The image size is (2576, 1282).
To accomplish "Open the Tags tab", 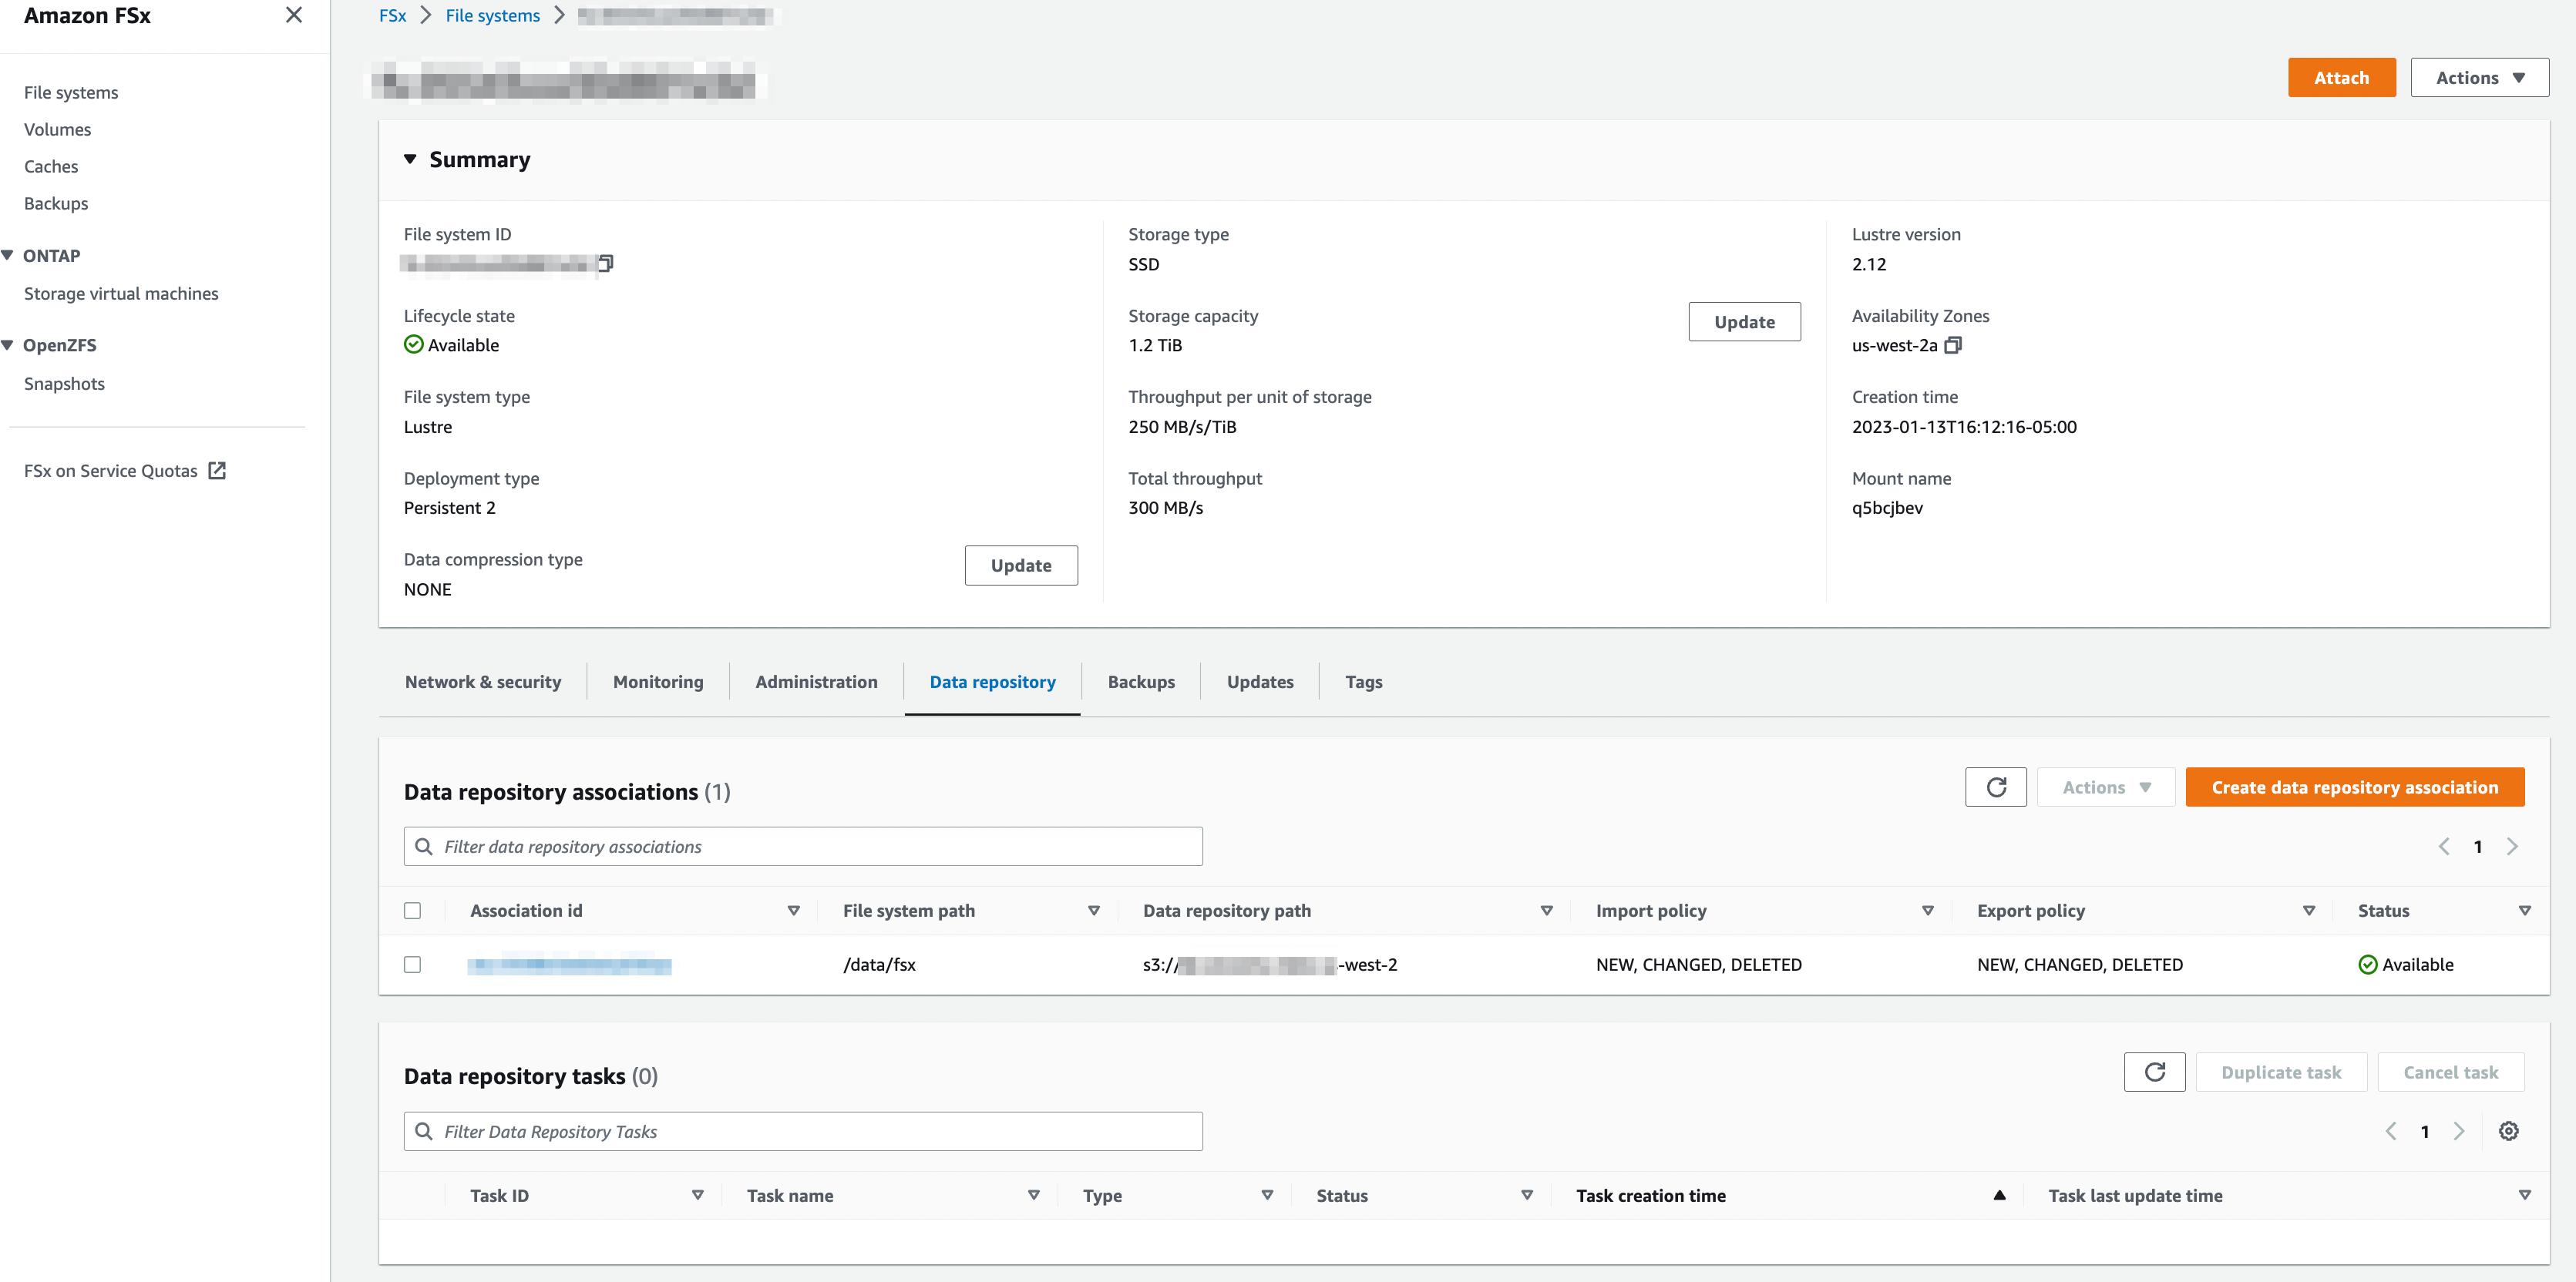I will click(1363, 683).
